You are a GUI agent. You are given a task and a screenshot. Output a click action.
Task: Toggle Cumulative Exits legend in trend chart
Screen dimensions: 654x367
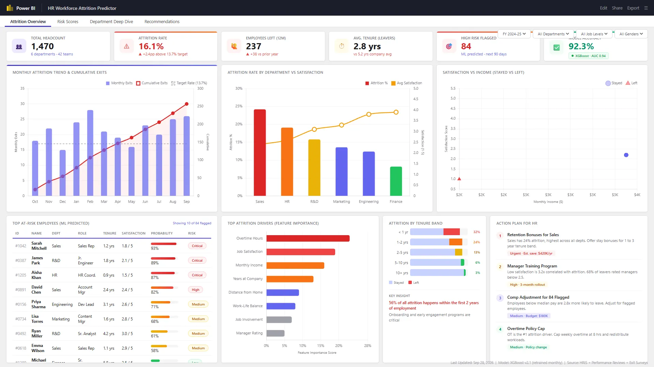pyautogui.click(x=152, y=83)
